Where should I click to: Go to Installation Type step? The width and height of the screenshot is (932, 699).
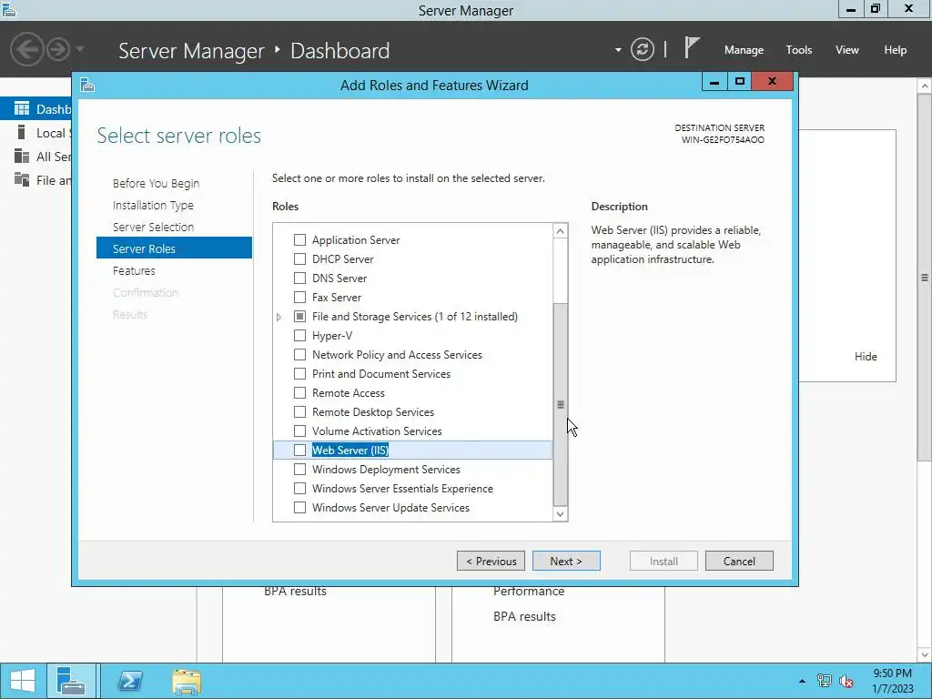[x=153, y=205]
